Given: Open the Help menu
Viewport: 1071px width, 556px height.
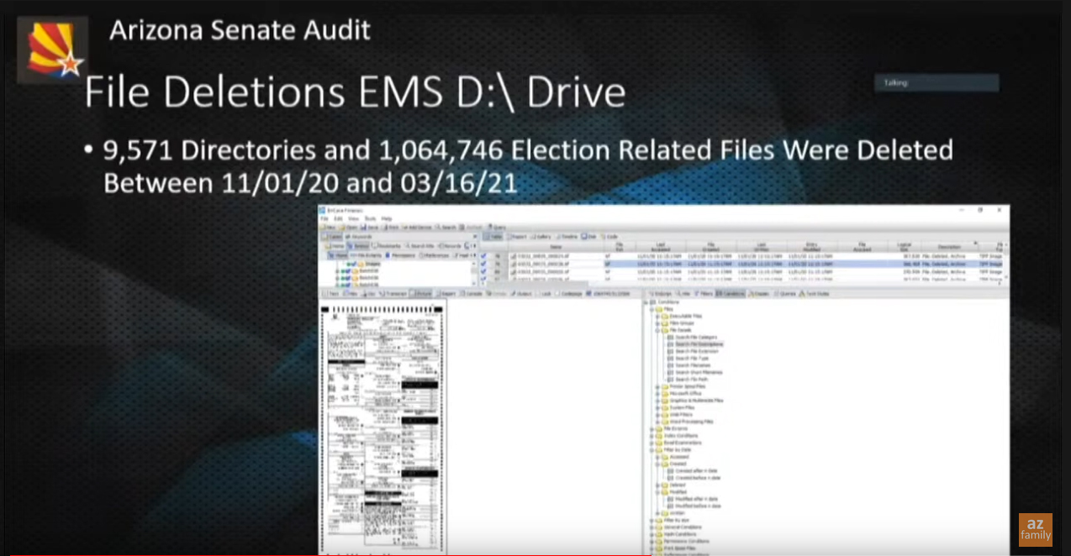Looking at the screenshot, I should [x=387, y=218].
